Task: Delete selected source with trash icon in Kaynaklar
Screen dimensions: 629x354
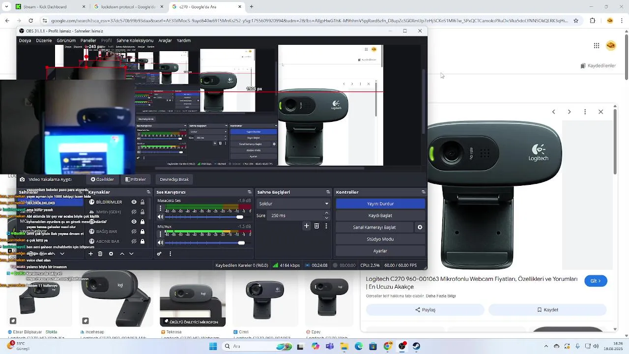Action: point(100,254)
